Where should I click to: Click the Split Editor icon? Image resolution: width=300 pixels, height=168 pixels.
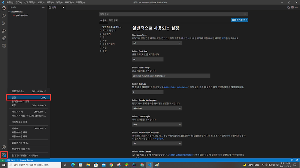coord(292,8)
